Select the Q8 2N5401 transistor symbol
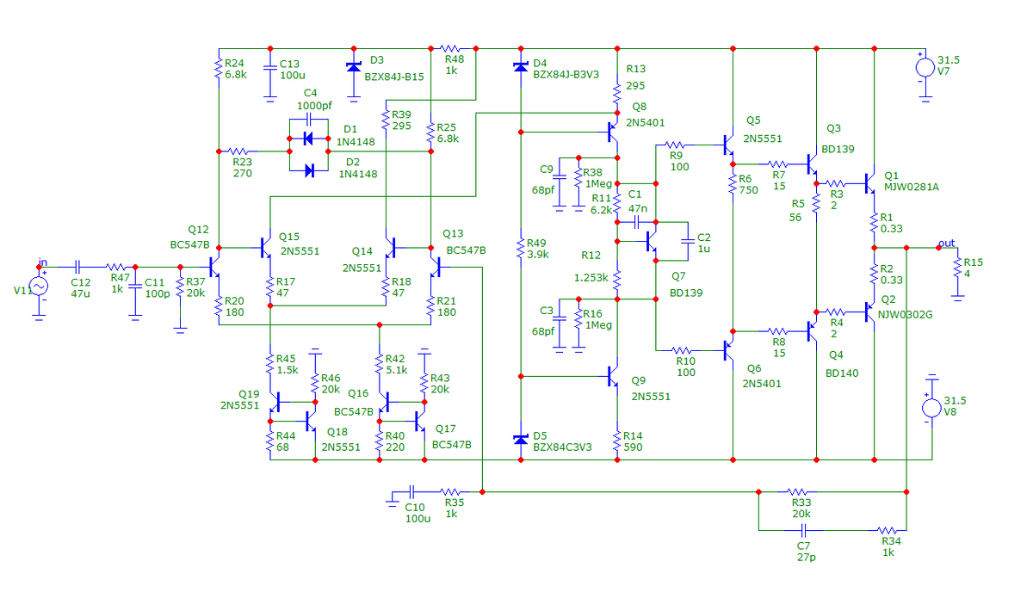1033x592 pixels. coord(611,132)
